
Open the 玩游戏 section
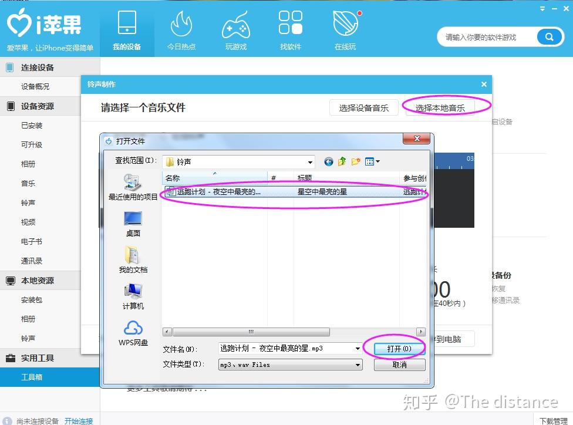(x=236, y=30)
